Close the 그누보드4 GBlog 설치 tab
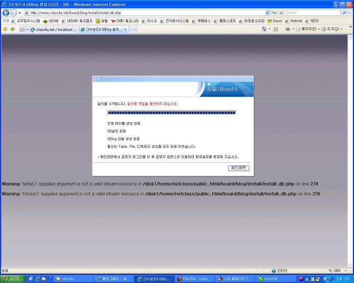Image resolution: width=354 pixels, height=283 pixels. click(125, 29)
